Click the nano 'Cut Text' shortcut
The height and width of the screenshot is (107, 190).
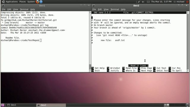(160, 68)
